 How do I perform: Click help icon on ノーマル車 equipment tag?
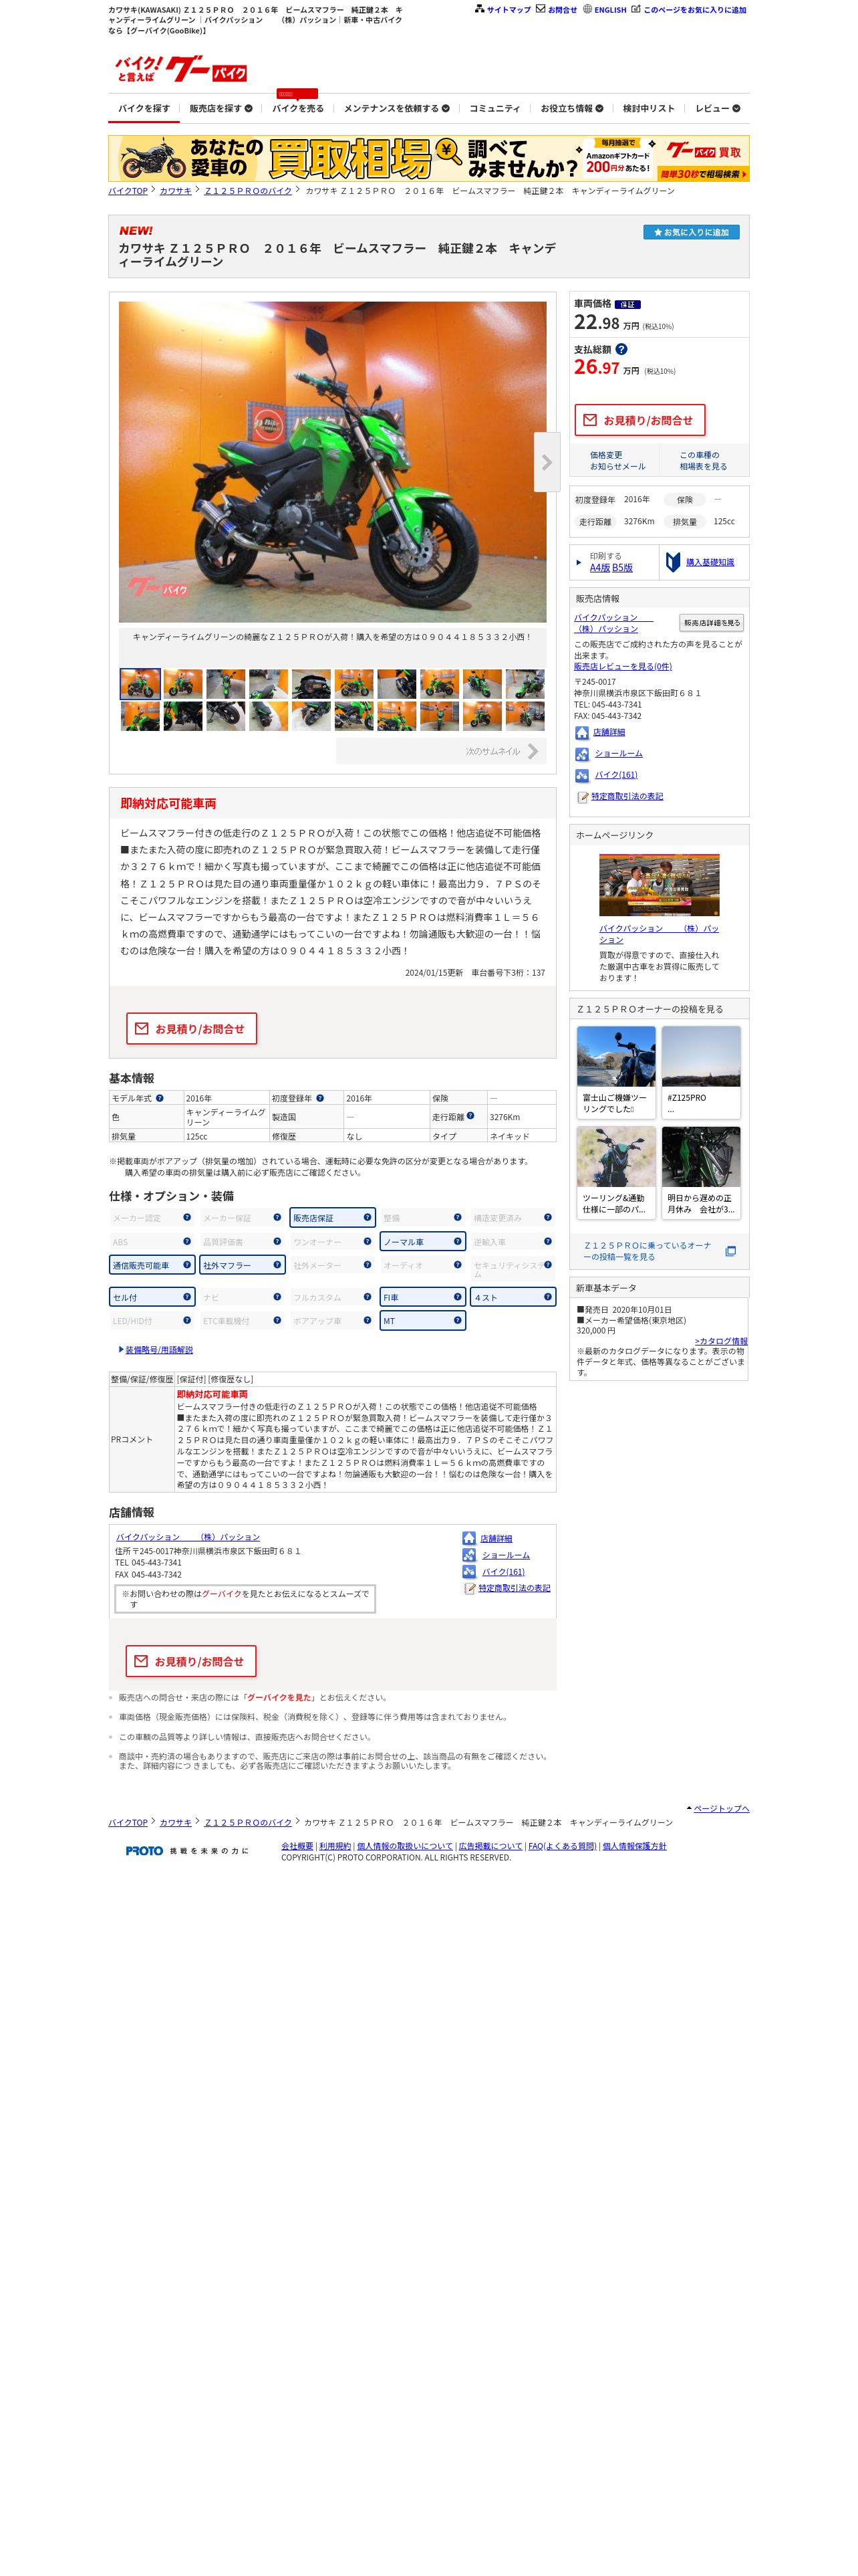[458, 1241]
